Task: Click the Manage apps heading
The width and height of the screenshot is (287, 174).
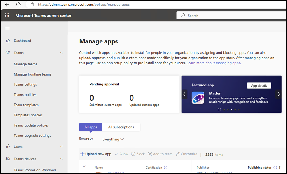Action: tap(98, 41)
